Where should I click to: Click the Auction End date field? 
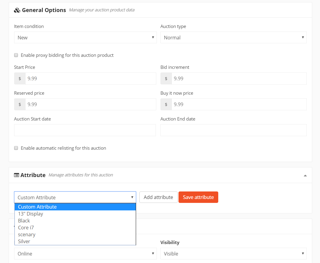coord(234,130)
